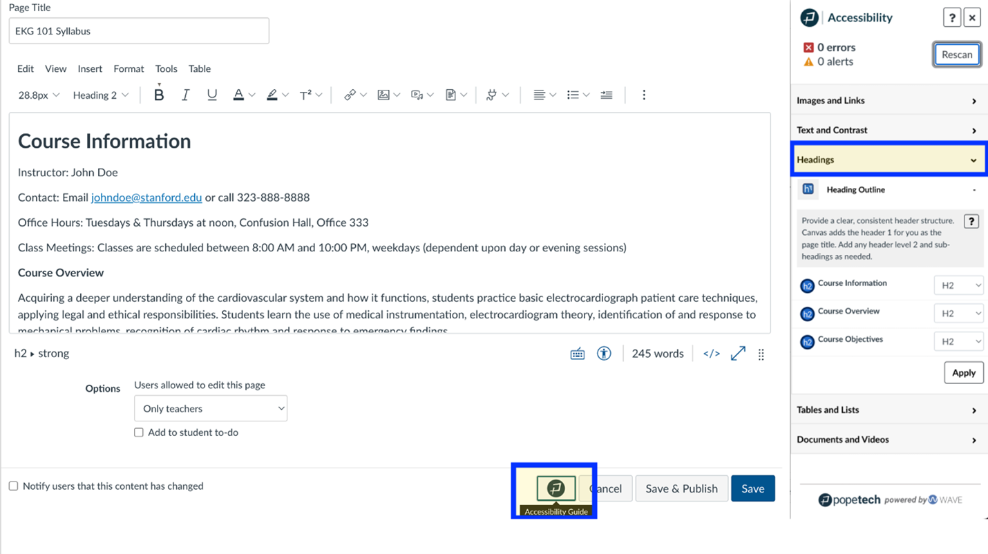Image resolution: width=988 pixels, height=554 pixels.
Task: Apply underline formatting
Action: [212, 95]
